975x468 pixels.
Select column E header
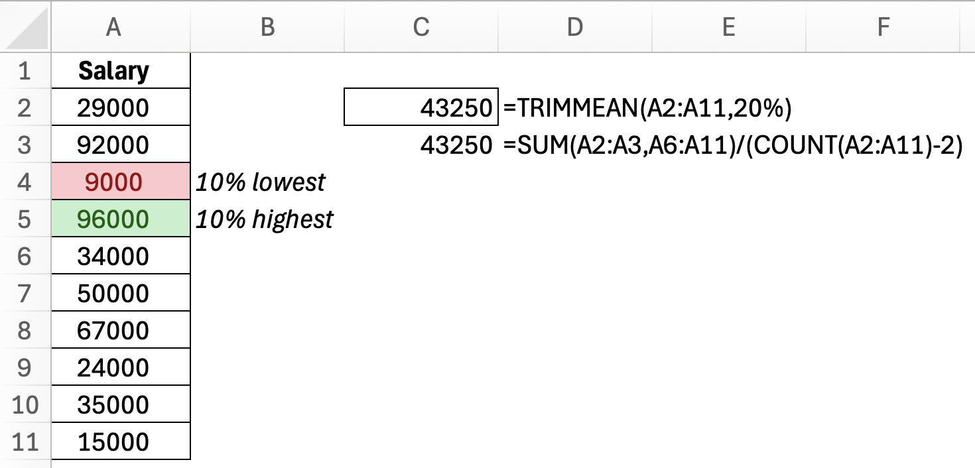click(x=728, y=27)
